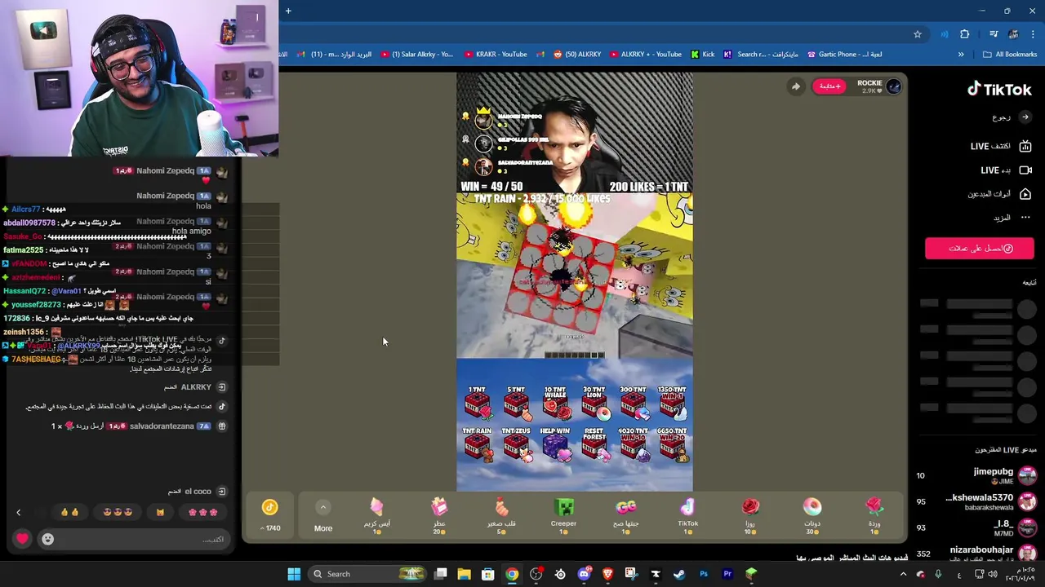This screenshot has height=587, width=1045.
Task: Open Steam from the taskbar
Action: pos(679,574)
